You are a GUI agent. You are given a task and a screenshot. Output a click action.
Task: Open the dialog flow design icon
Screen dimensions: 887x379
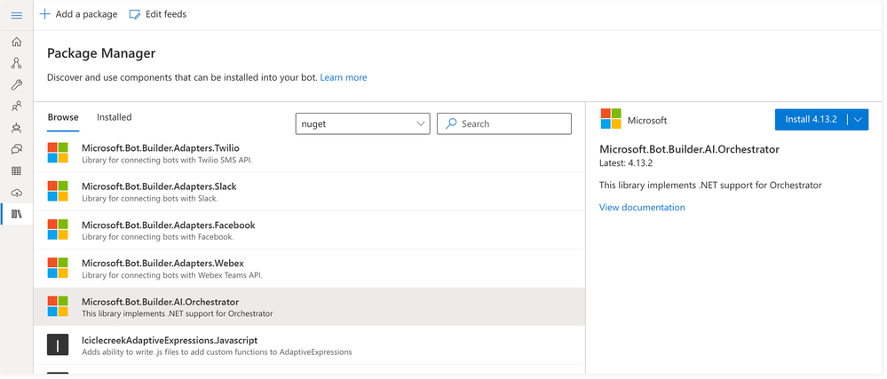[x=16, y=63]
